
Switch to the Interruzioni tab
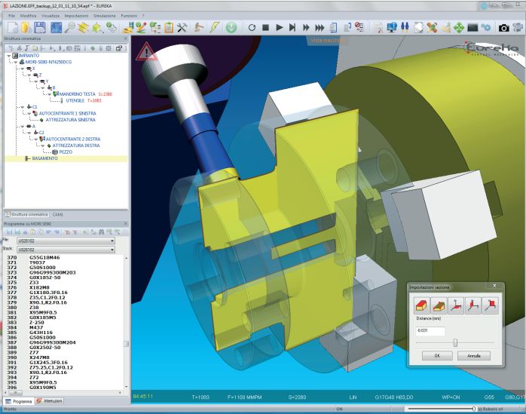click(x=51, y=400)
